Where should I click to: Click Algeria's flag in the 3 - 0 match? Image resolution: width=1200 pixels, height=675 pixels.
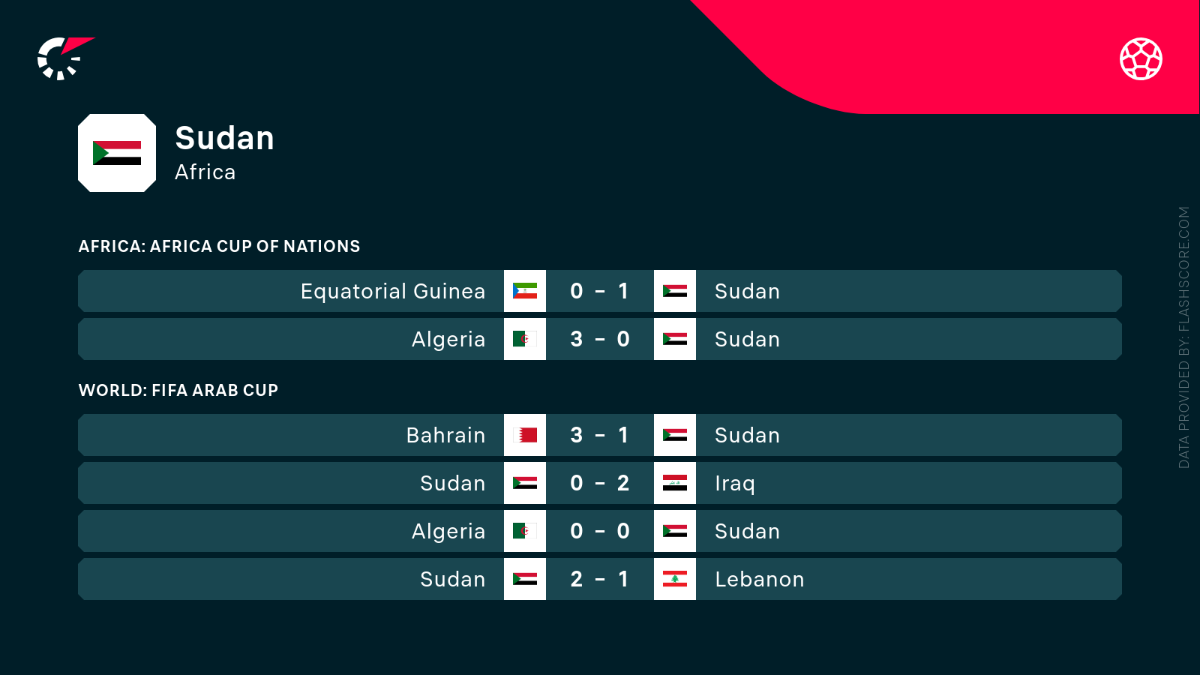coord(525,339)
